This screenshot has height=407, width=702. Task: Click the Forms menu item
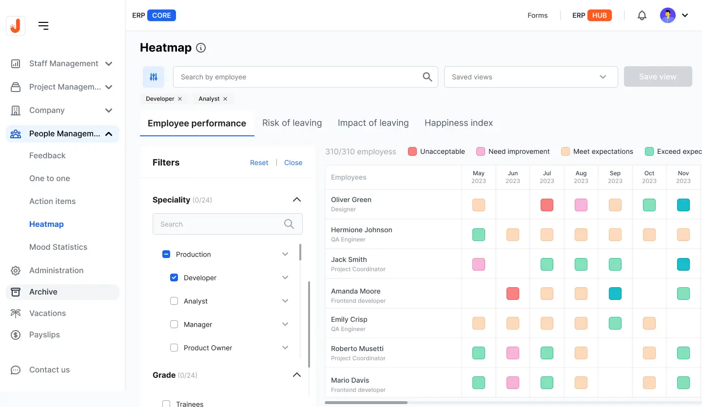pyautogui.click(x=537, y=15)
